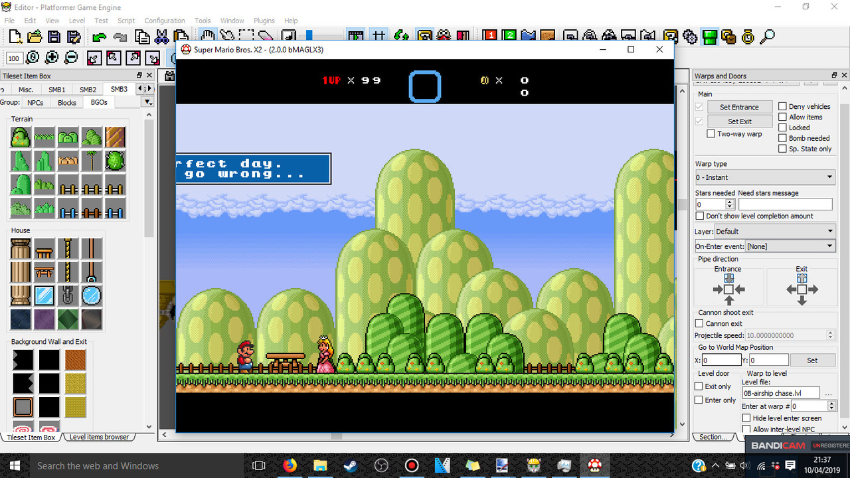Open a file with the folder toolbar icon

pyautogui.click(x=34, y=37)
